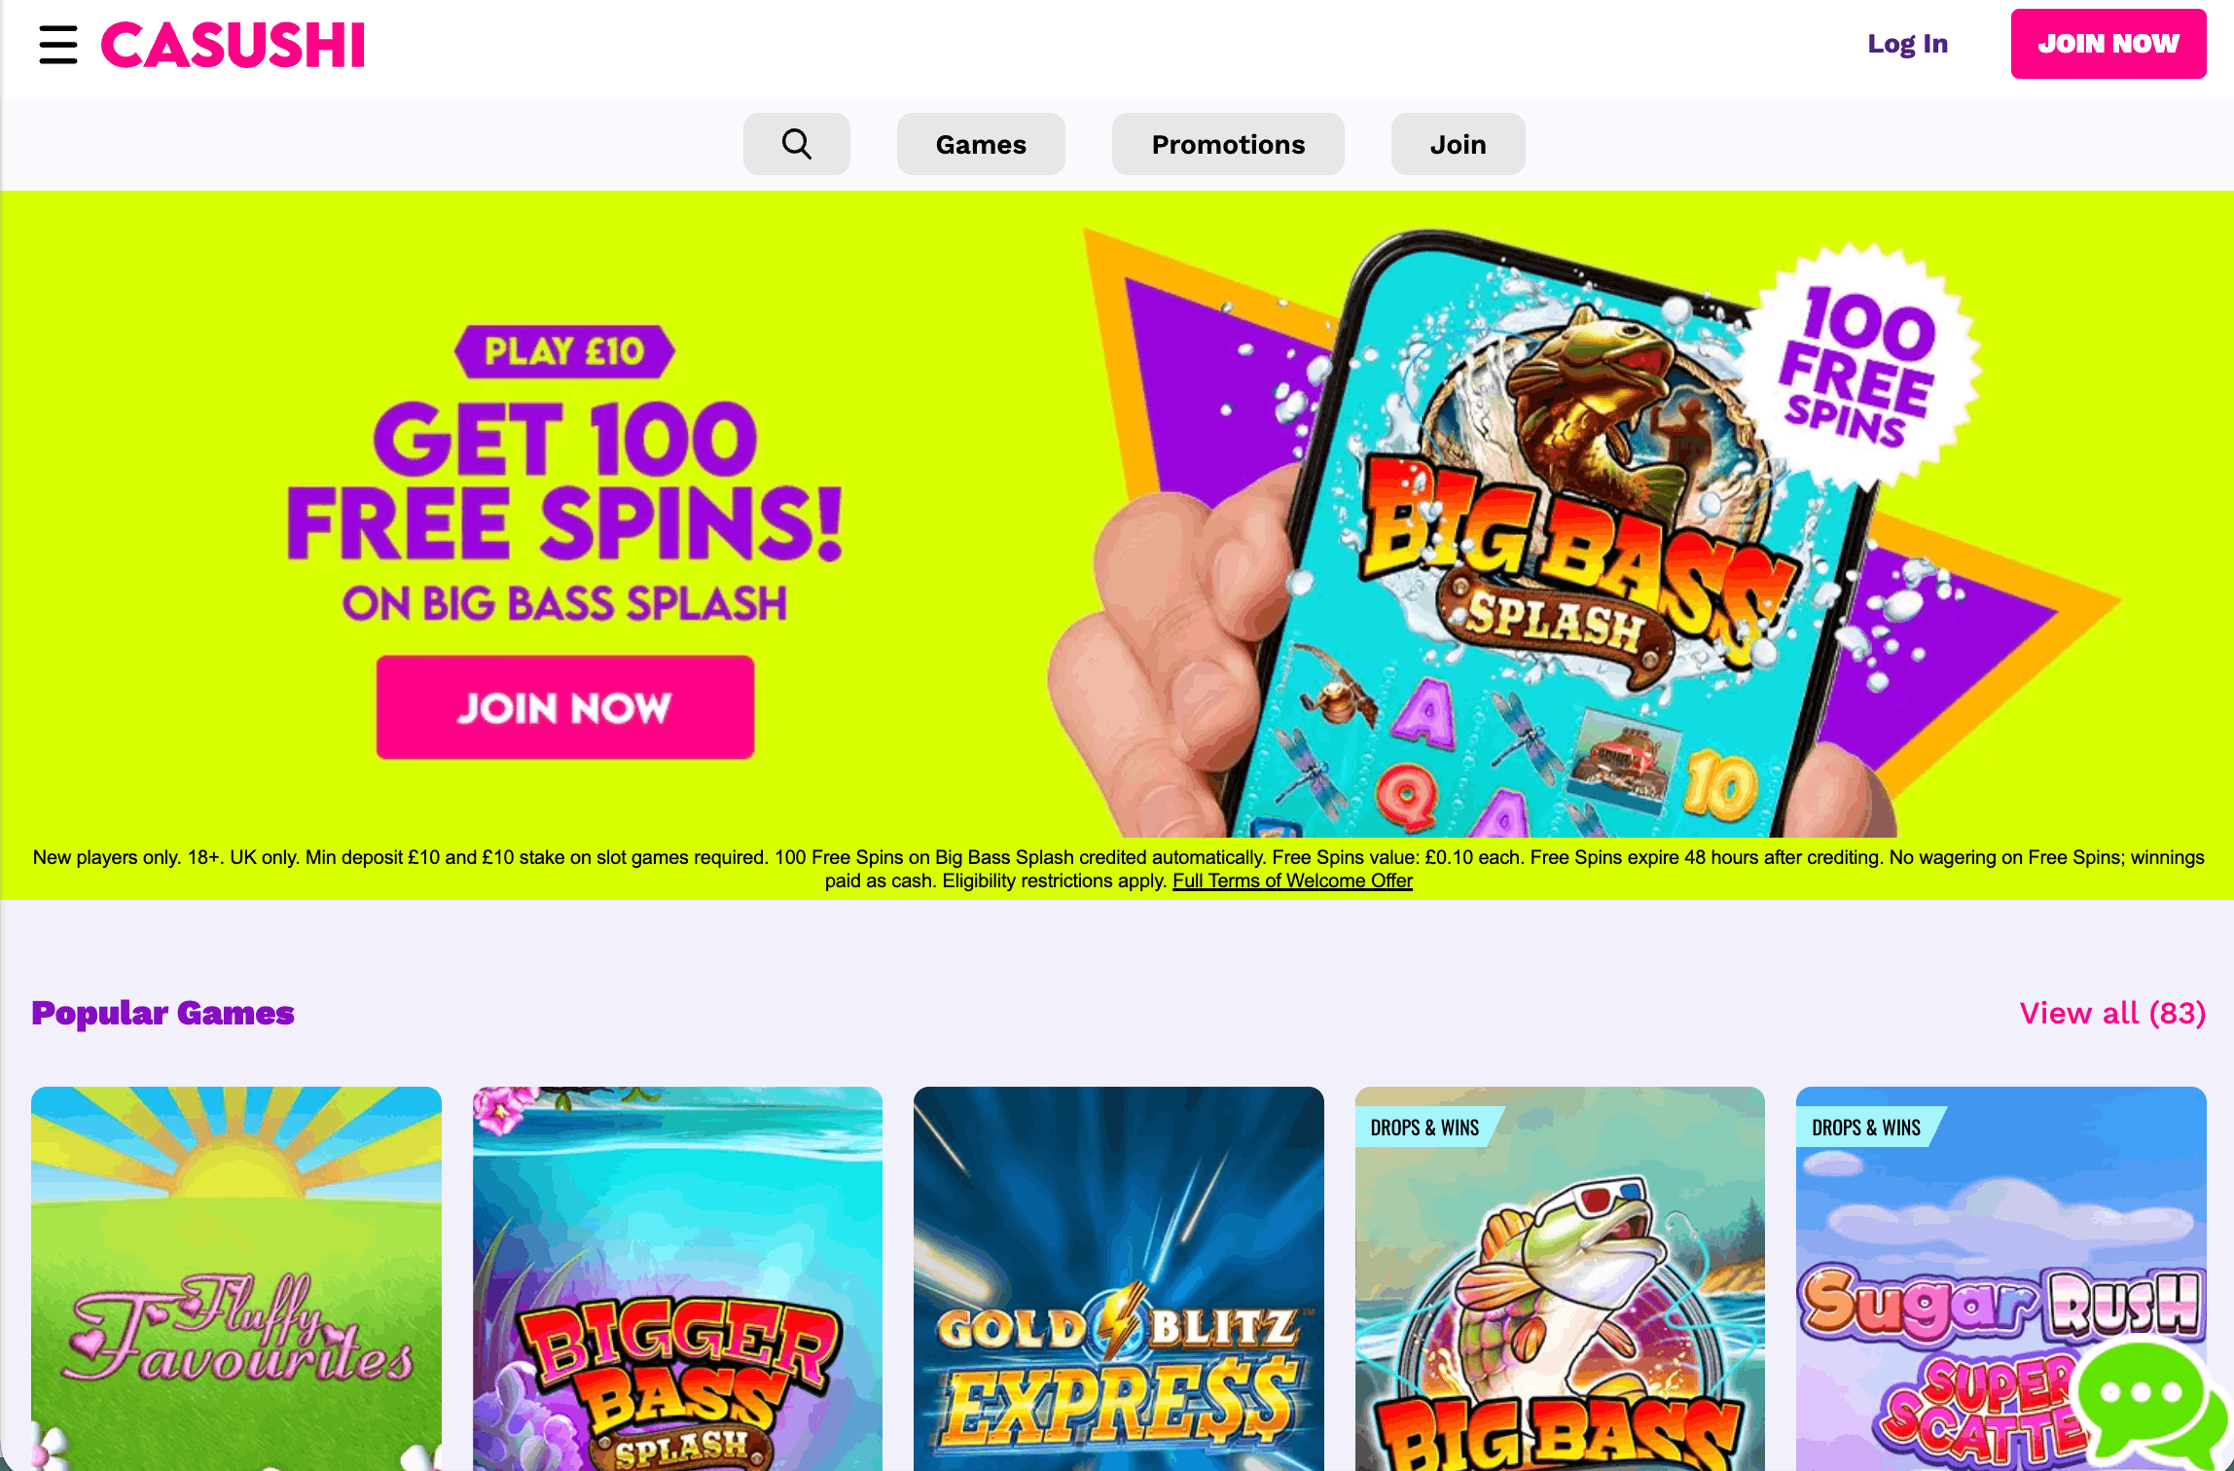
Task: Click the header Join Now button
Action: 2108,44
